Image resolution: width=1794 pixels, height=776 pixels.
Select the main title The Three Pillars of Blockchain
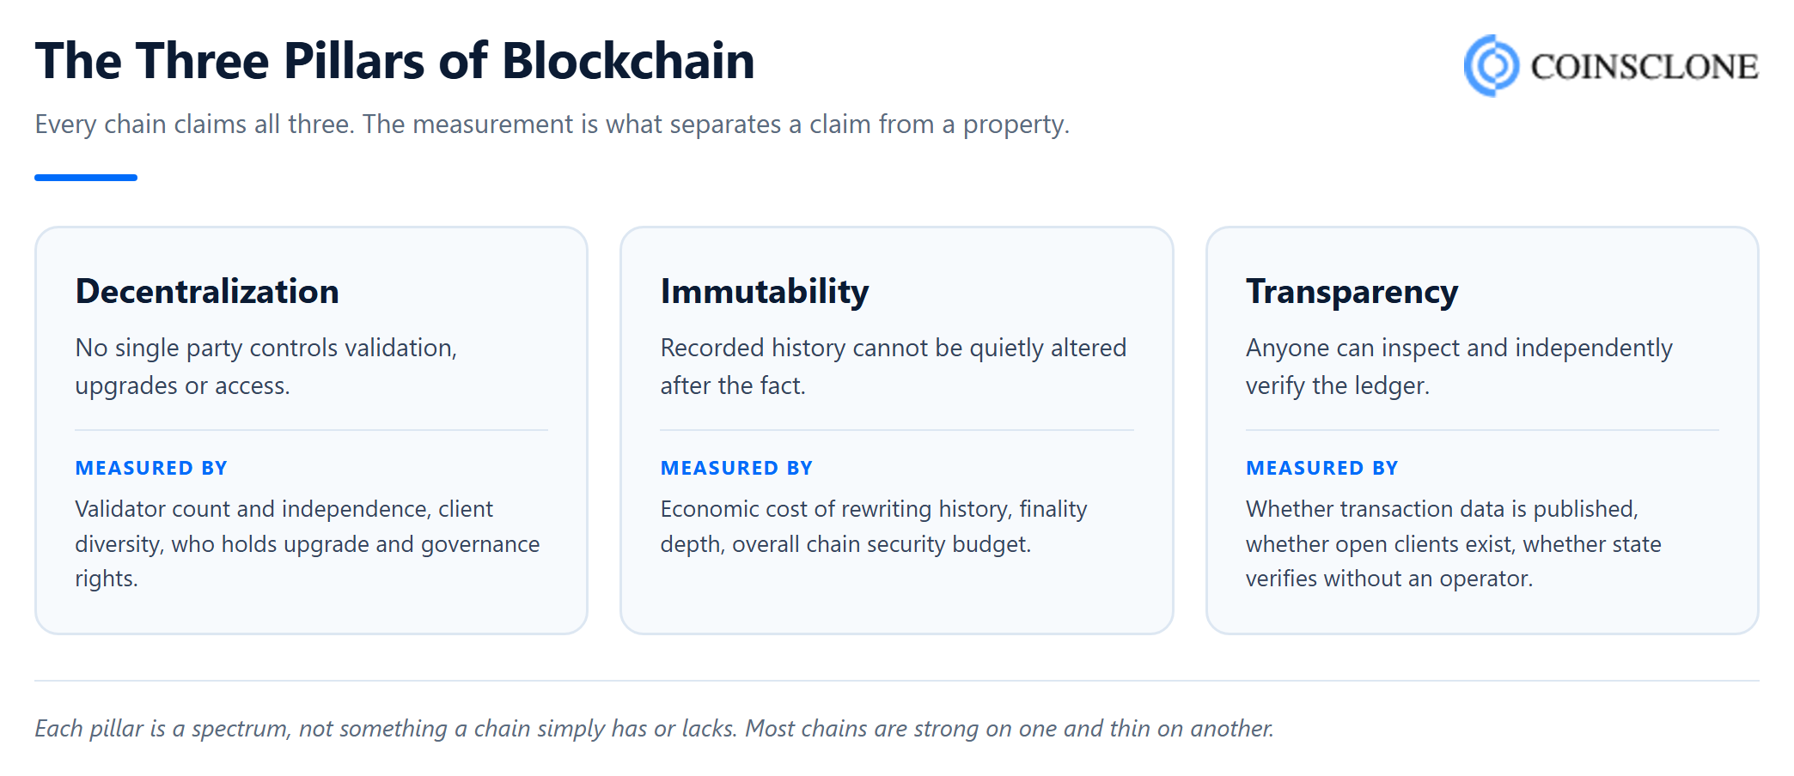click(394, 61)
